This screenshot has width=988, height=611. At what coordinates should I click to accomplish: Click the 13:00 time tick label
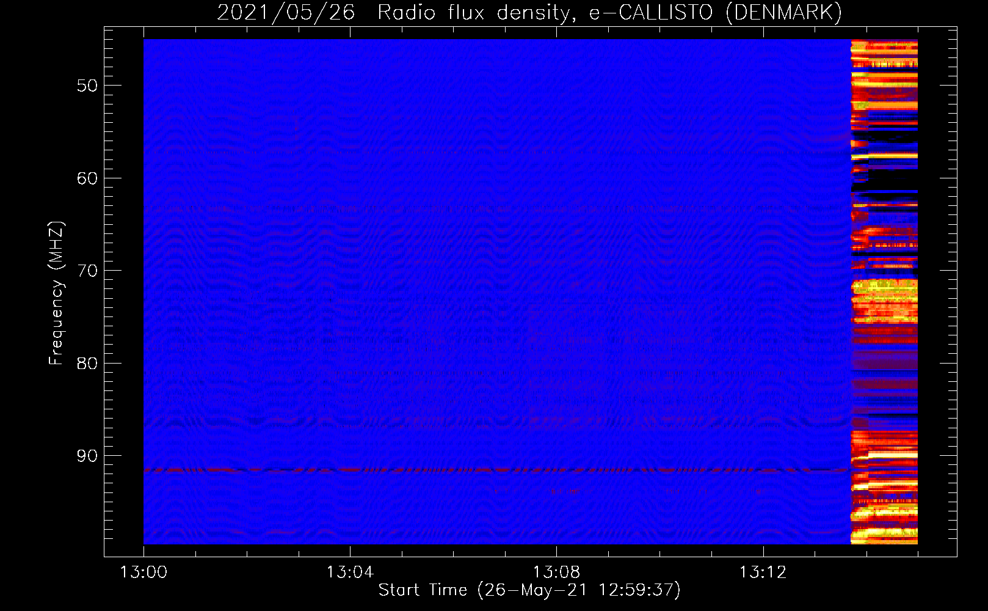point(143,573)
